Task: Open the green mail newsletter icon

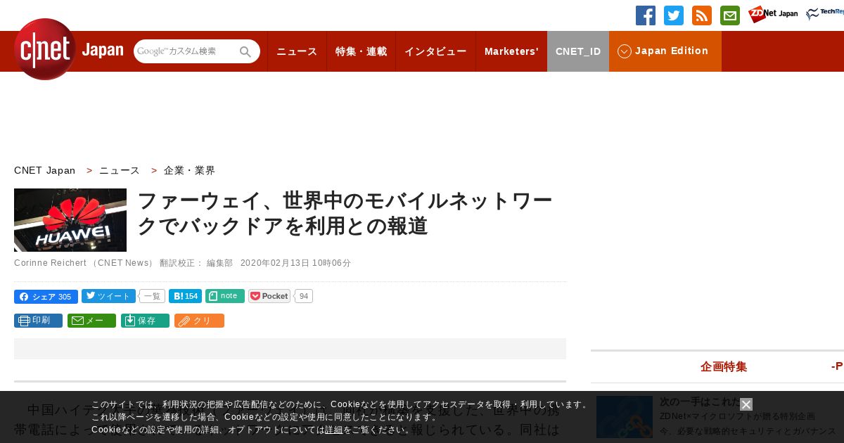Action: click(730, 15)
